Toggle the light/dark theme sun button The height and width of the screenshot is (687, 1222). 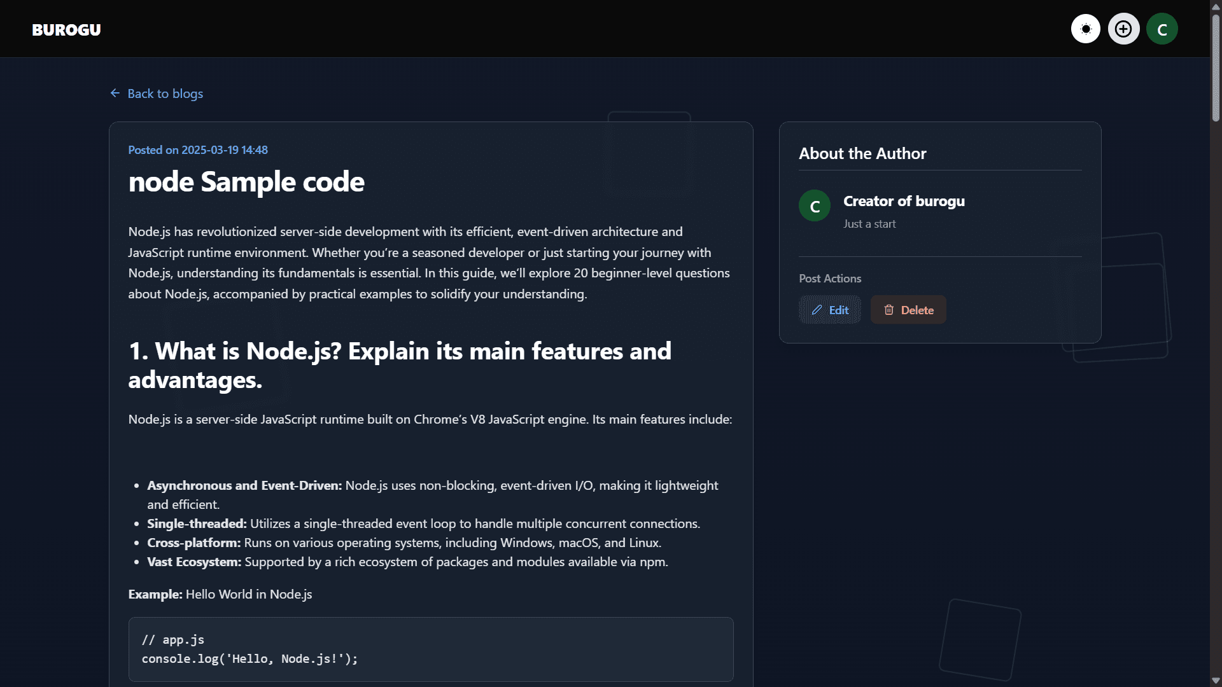1085,29
